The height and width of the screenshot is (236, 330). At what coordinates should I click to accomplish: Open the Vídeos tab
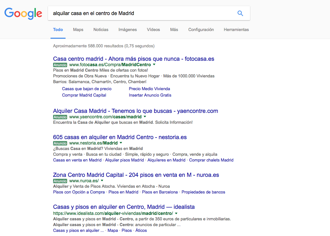[x=153, y=30]
